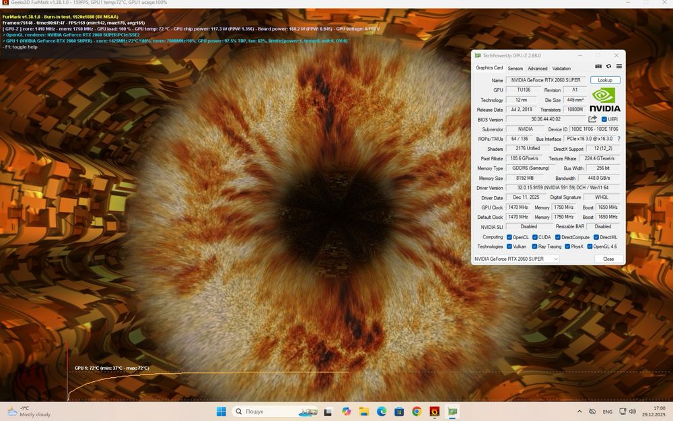
Task: Click the Digital Signature WHQL field
Action: [602, 197]
